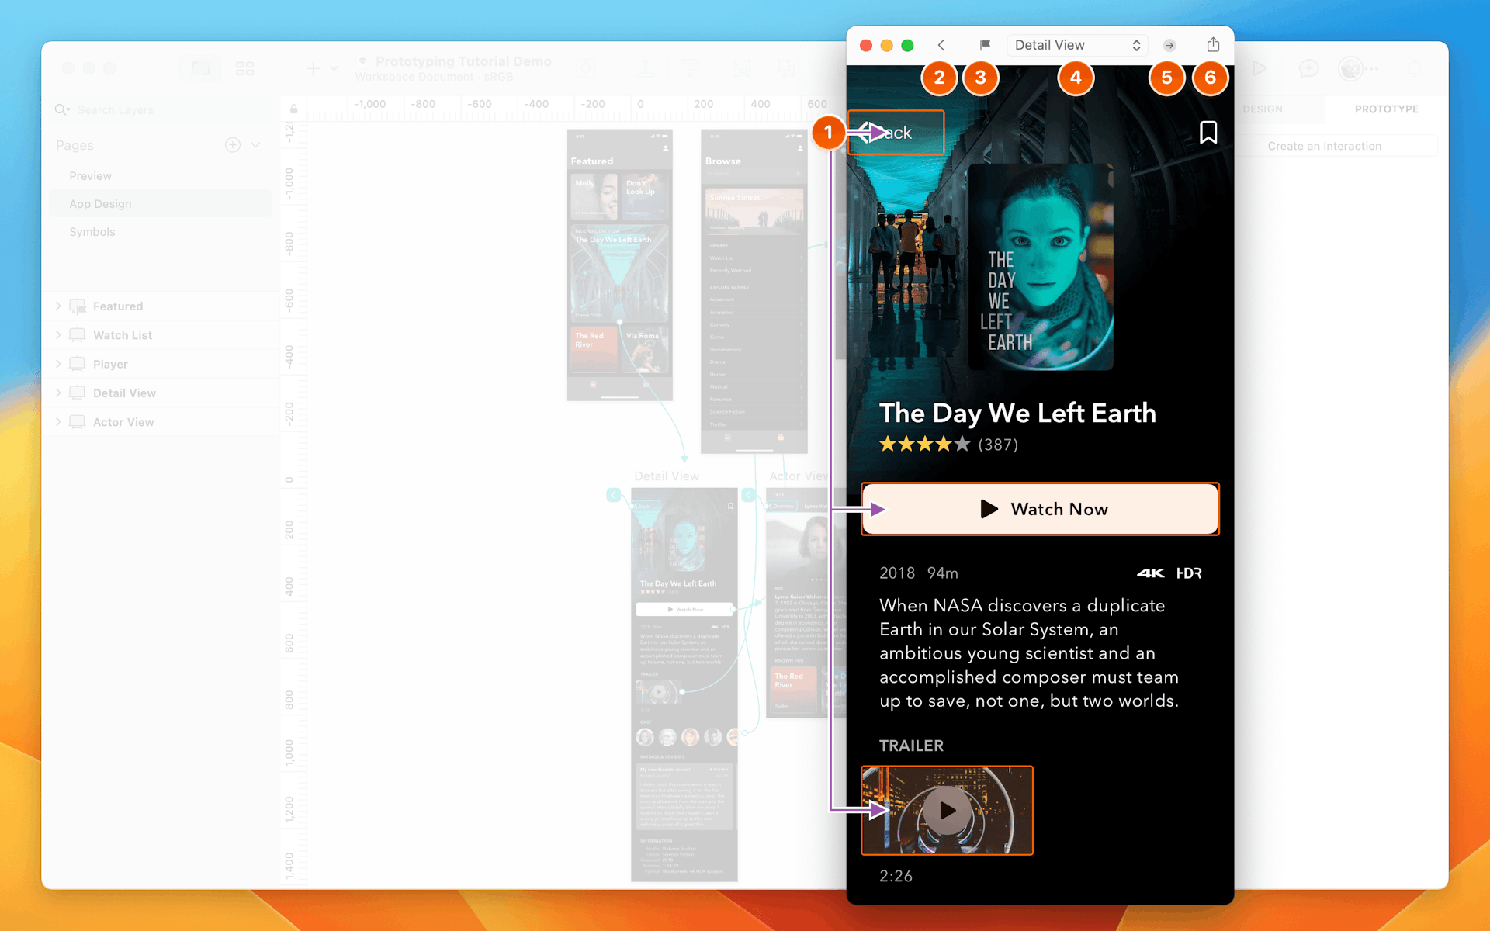Collapse the Pages list chevron
Viewport: 1490px width, 931px height.
tap(255, 145)
